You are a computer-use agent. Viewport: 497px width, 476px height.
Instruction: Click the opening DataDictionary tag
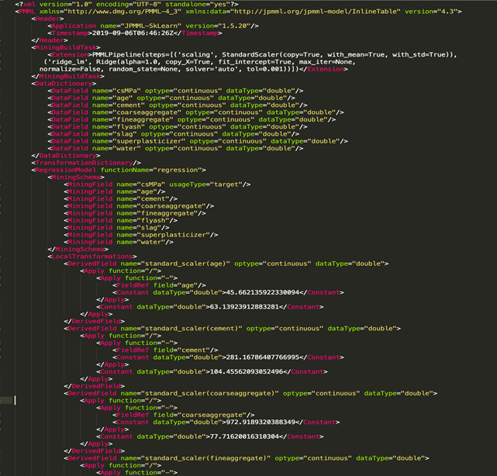(x=64, y=84)
